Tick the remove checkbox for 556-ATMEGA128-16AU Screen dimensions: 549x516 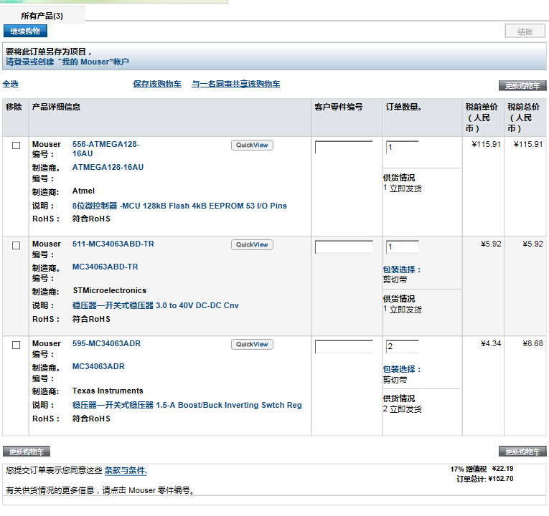pos(16,145)
